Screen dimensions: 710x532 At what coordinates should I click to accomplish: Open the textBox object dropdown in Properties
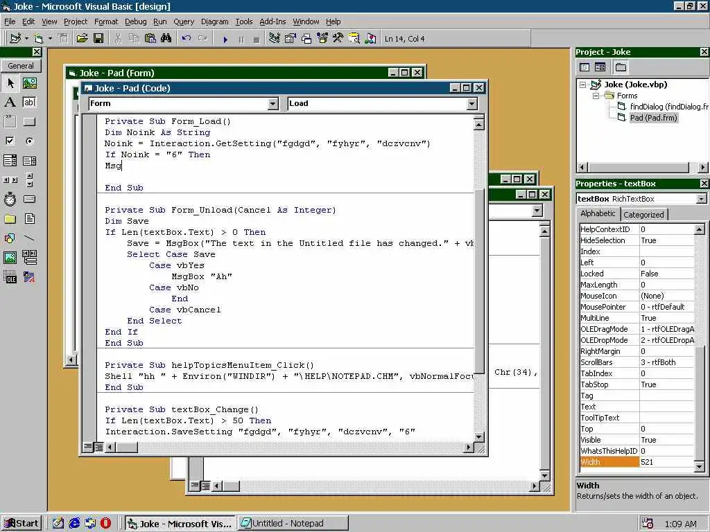click(701, 199)
